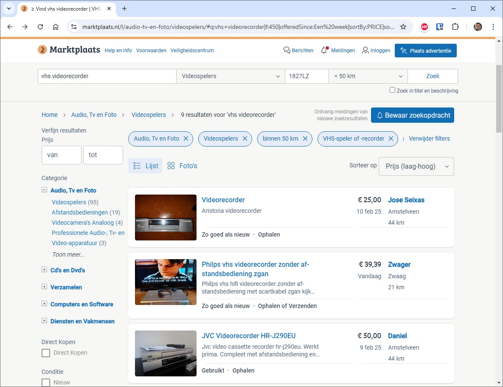The image size is (503, 387).
Task: Open seller Jose Seixas profile
Action: click(x=406, y=200)
